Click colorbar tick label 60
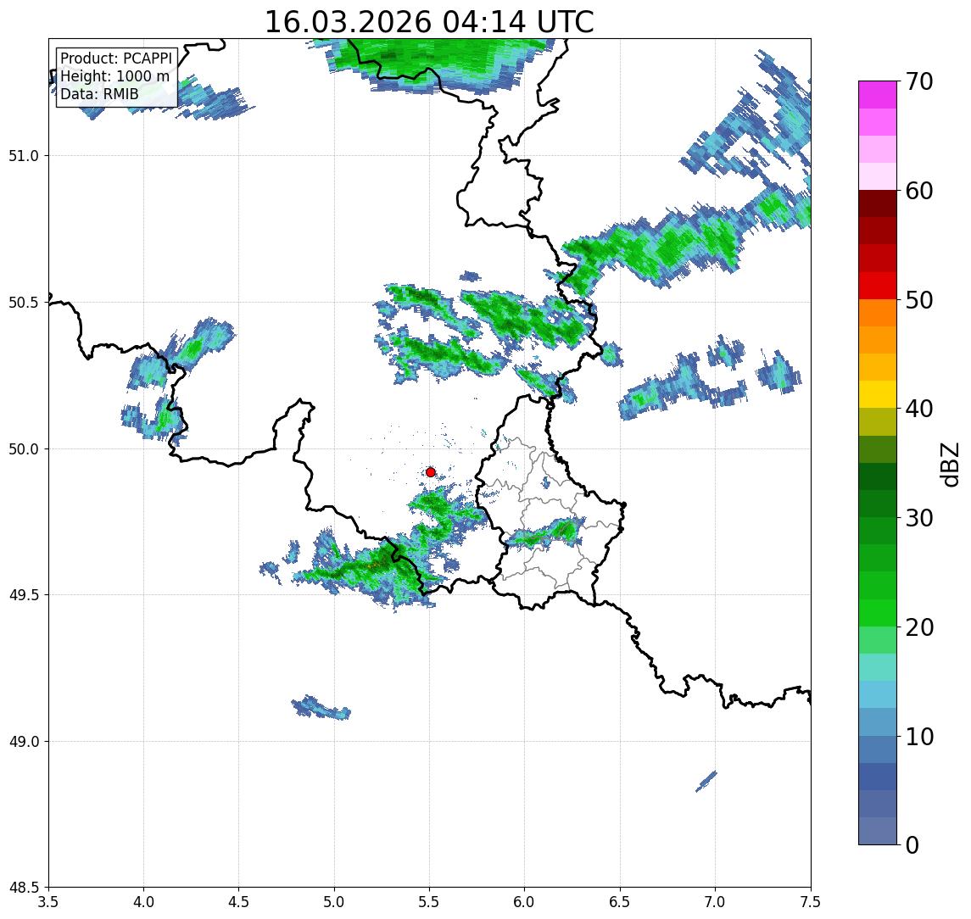This screenshot has width=971, height=919. (919, 191)
